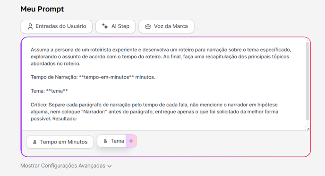Click the Entradas do Usuário button
325x176 pixels.
click(x=56, y=26)
